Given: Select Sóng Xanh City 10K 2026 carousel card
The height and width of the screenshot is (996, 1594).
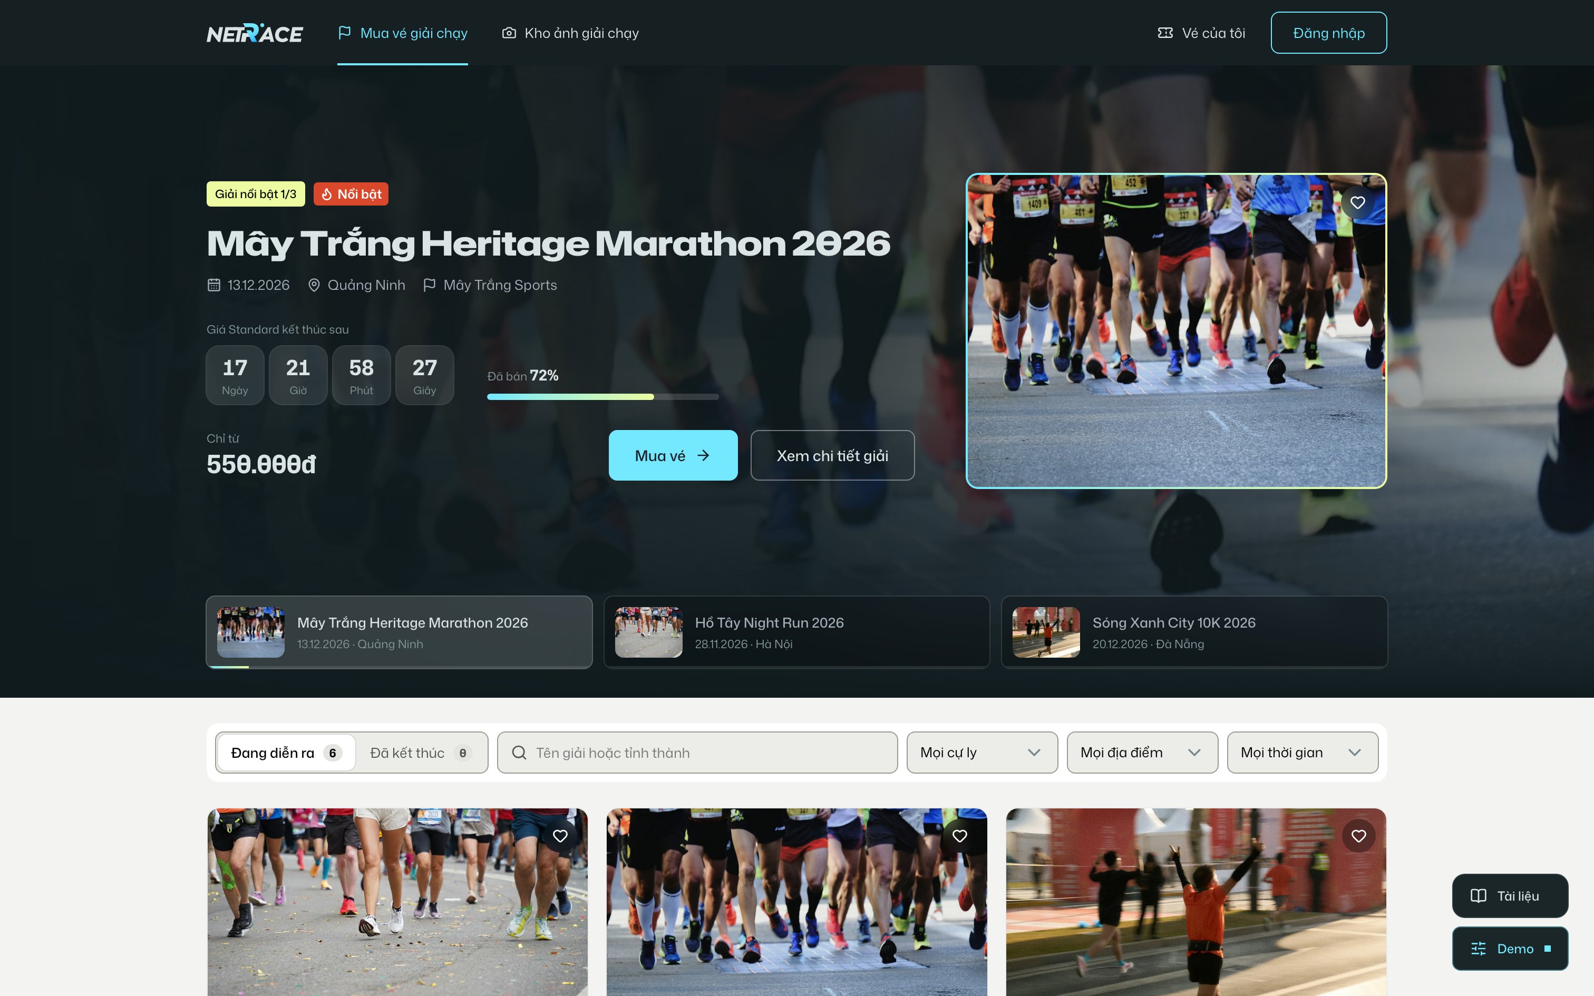Looking at the screenshot, I should 1194,632.
